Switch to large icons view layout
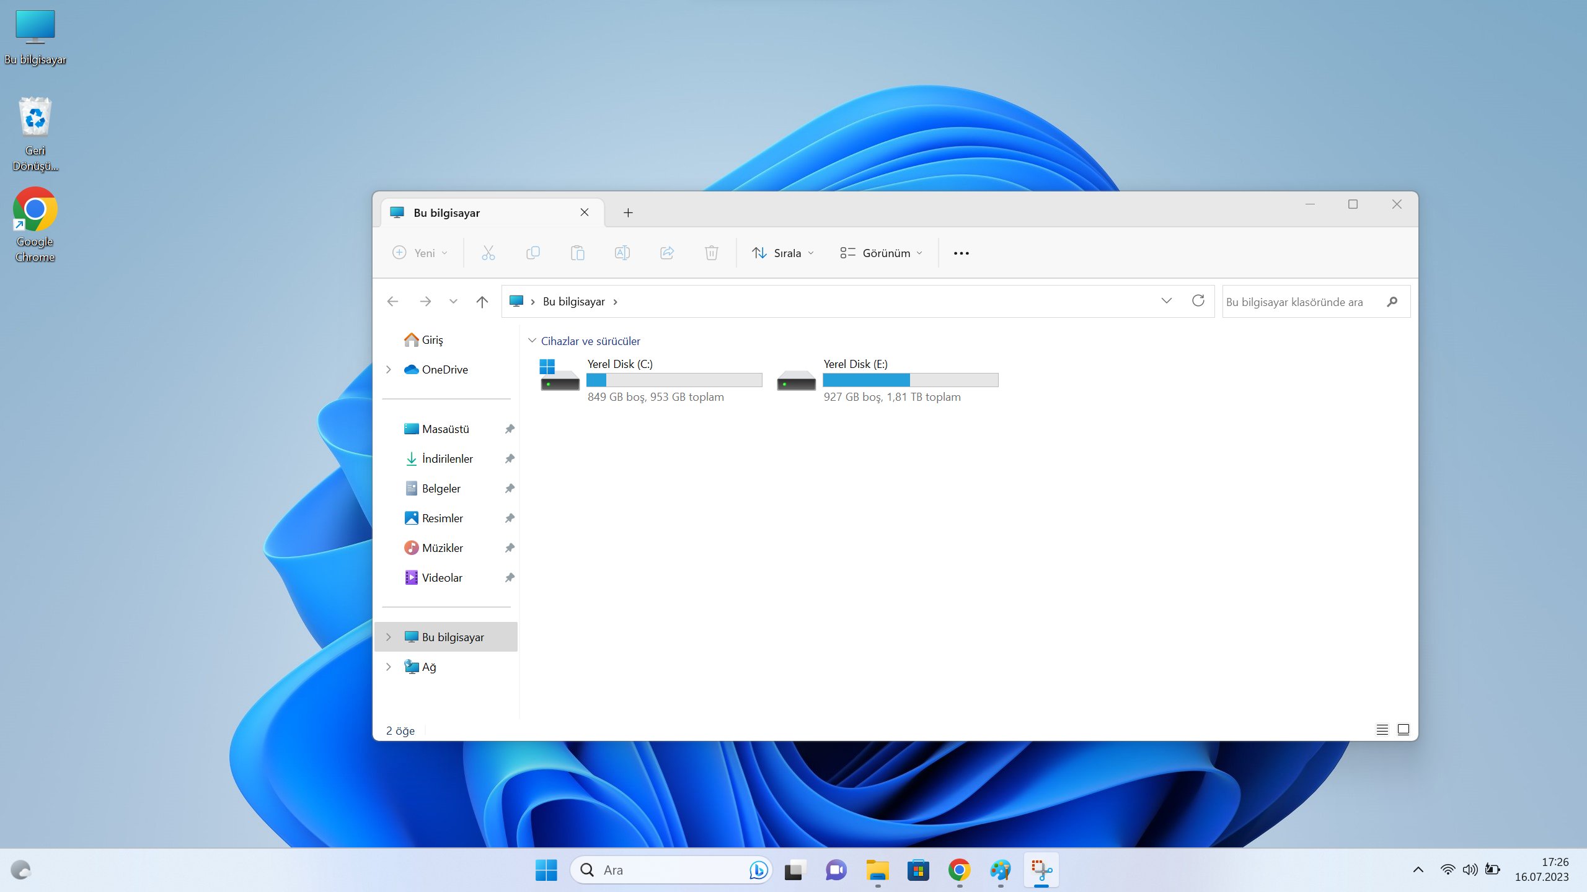The height and width of the screenshot is (892, 1587). [x=1404, y=730]
